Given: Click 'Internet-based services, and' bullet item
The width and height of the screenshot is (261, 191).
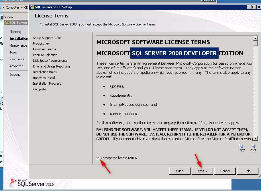Looking at the screenshot, I should [133, 104].
